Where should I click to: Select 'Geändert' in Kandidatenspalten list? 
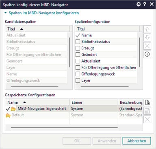[x=36, y=61]
